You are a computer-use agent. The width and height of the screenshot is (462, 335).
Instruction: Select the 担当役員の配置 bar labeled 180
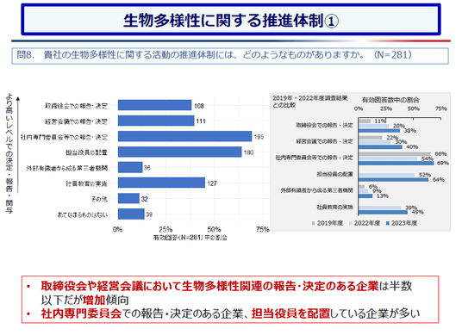coord(180,152)
